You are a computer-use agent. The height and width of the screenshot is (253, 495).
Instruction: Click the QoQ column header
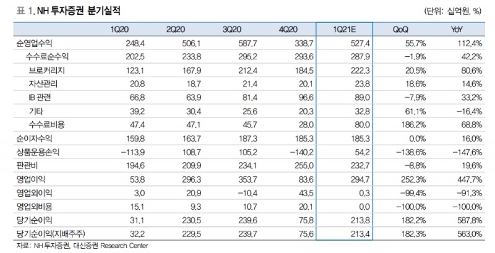pyautogui.click(x=401, y=30)
